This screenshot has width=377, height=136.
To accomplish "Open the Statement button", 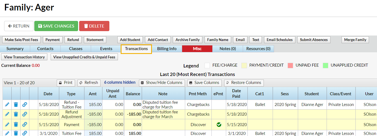I will point(95,40).
